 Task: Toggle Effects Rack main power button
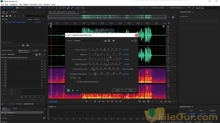[x=2, y=104]
